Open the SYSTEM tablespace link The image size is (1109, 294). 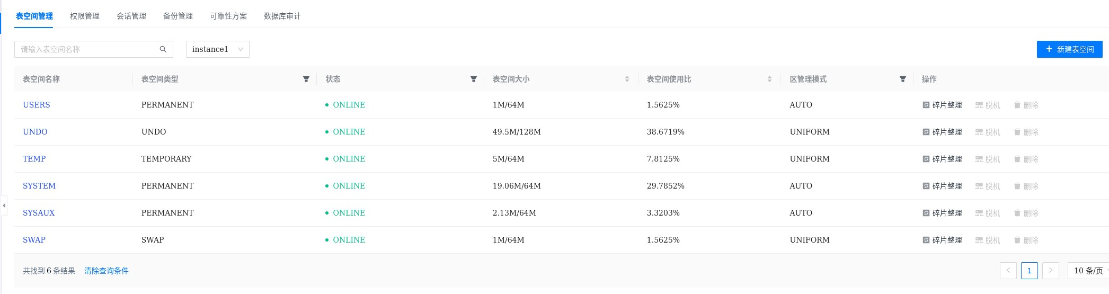(x=39, y=186)
